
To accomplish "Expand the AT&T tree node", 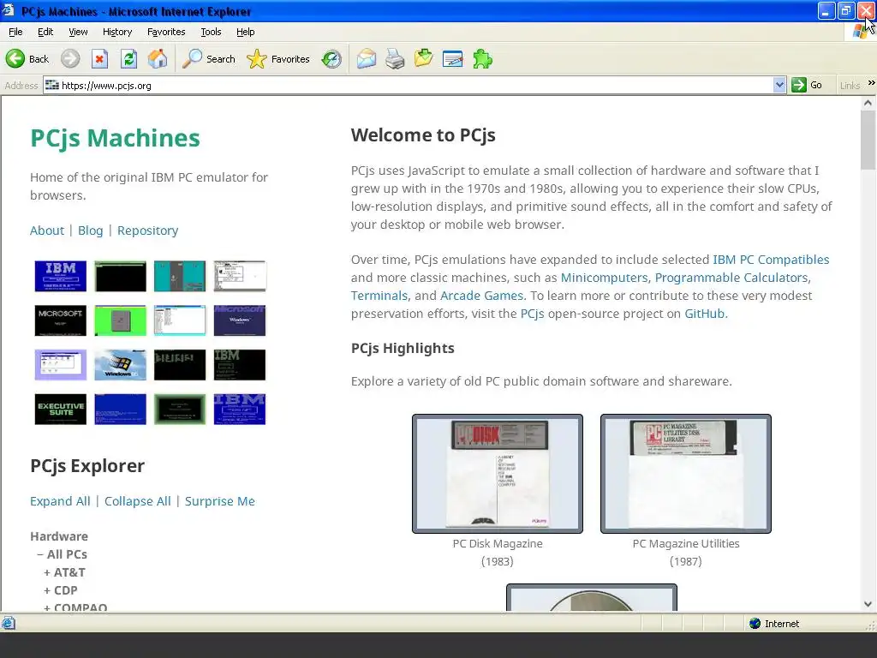I will tap(47, 572).
